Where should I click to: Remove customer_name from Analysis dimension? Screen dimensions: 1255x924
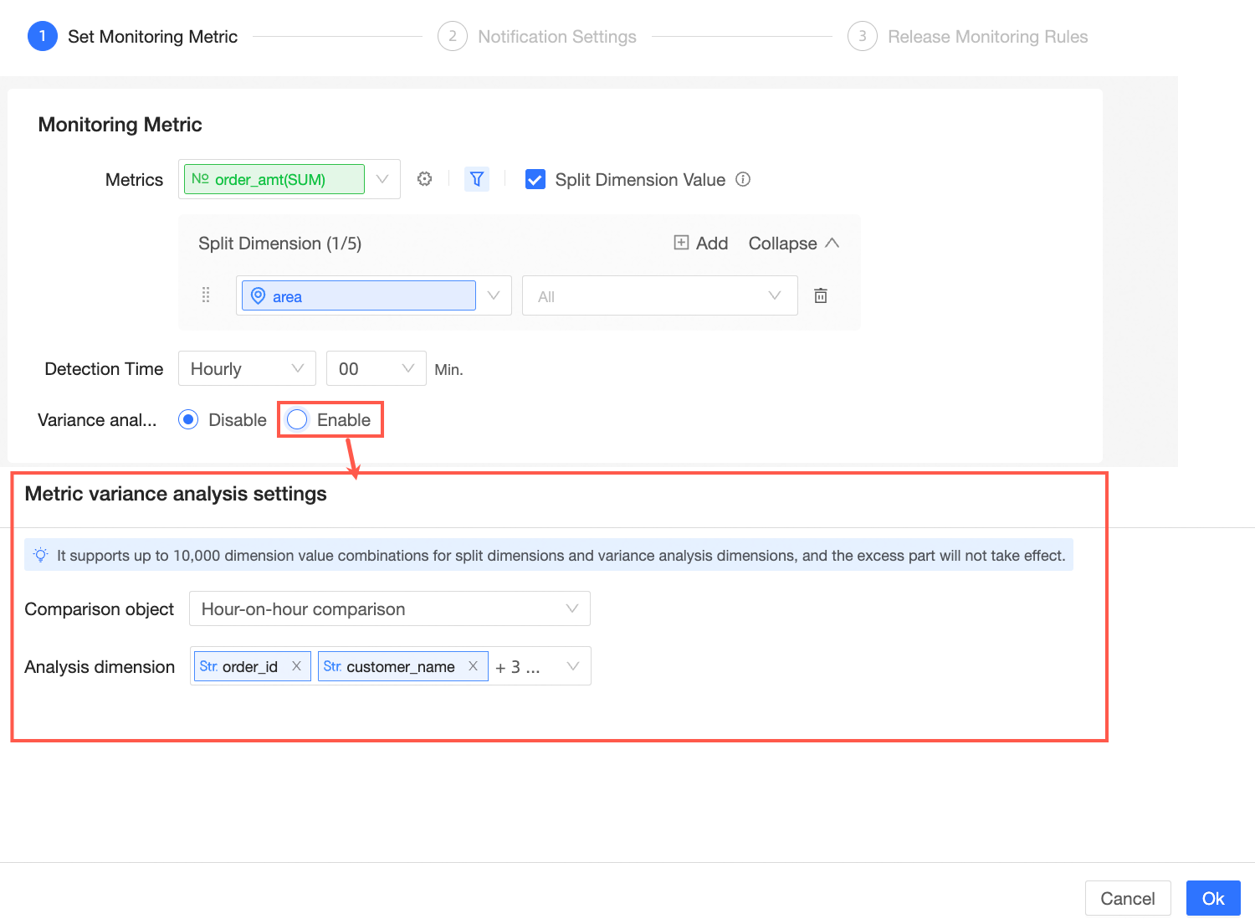473,666
